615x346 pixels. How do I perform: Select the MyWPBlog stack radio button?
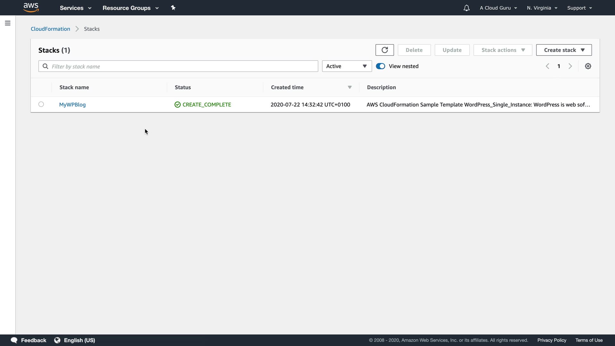click(x=41, y=104)
